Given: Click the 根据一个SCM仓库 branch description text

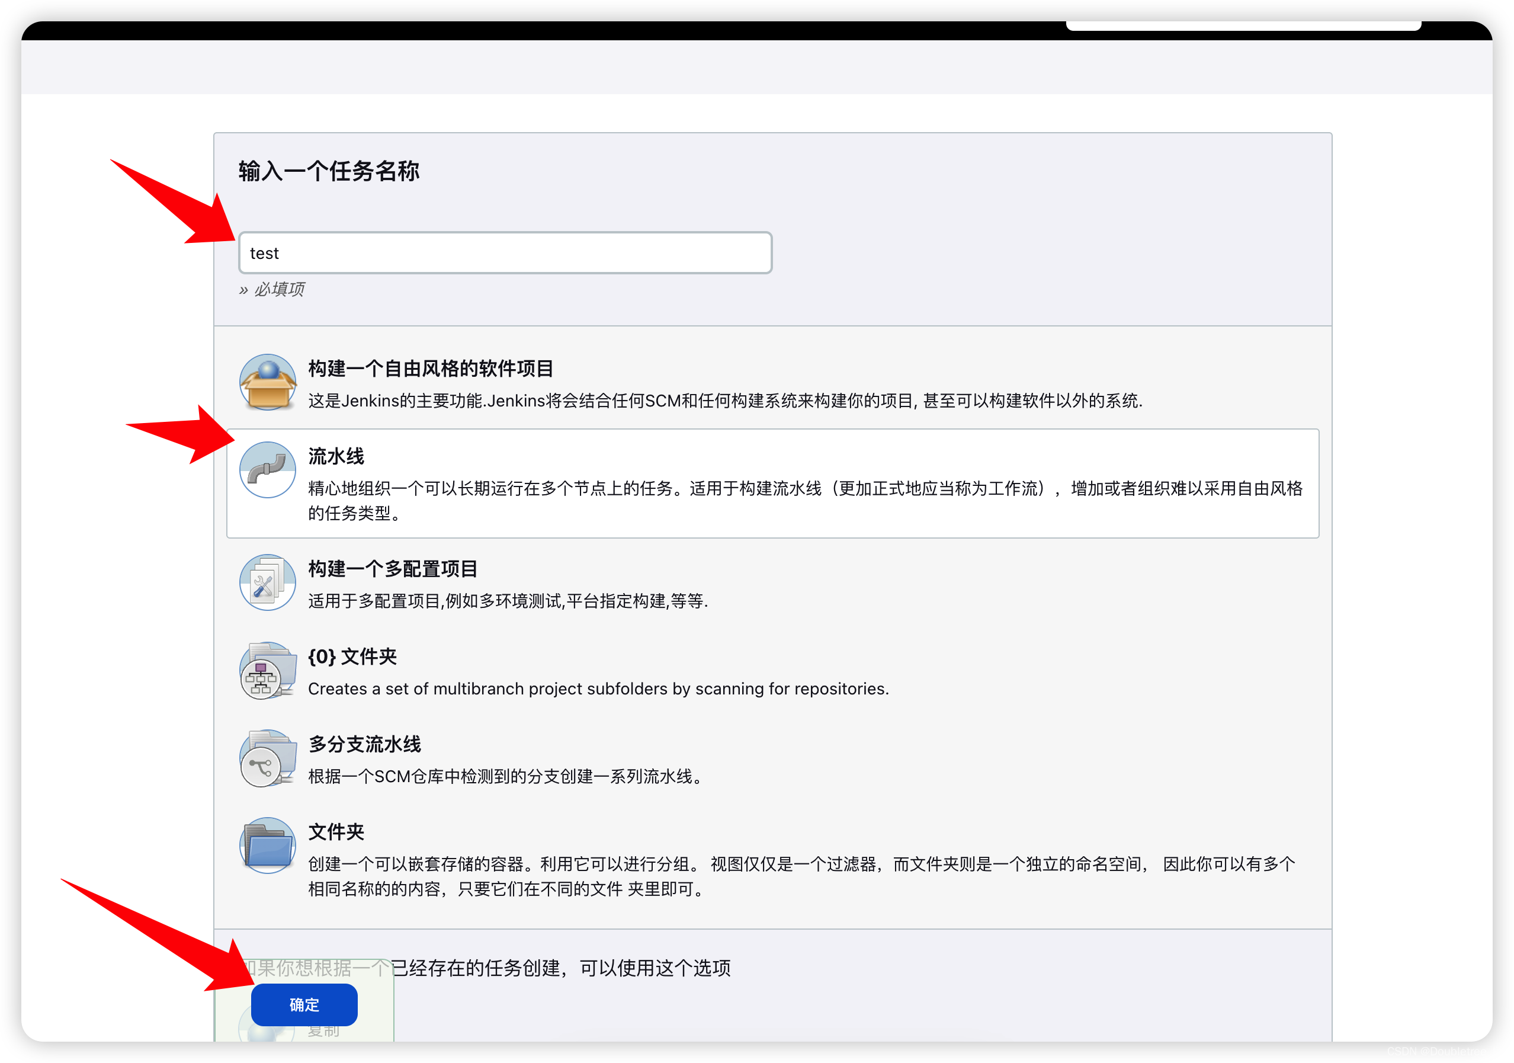Looking at the screenshot, I should 506,777.
